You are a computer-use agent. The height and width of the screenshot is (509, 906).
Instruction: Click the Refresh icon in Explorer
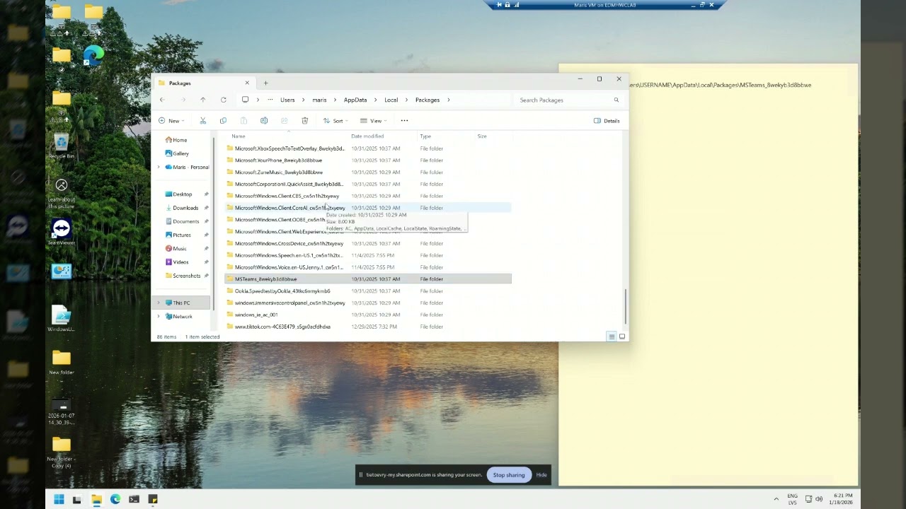tap(223, 100)
